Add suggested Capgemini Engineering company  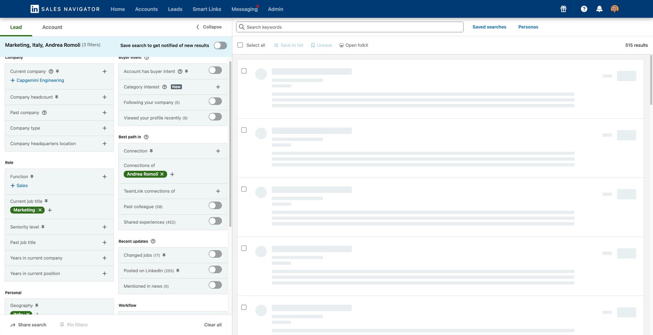[37, 81]
